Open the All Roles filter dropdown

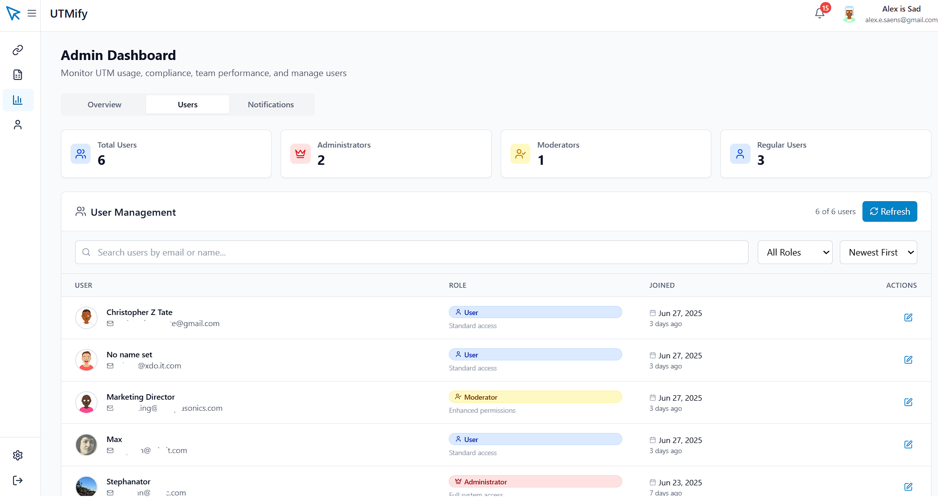tap(794, 252)
